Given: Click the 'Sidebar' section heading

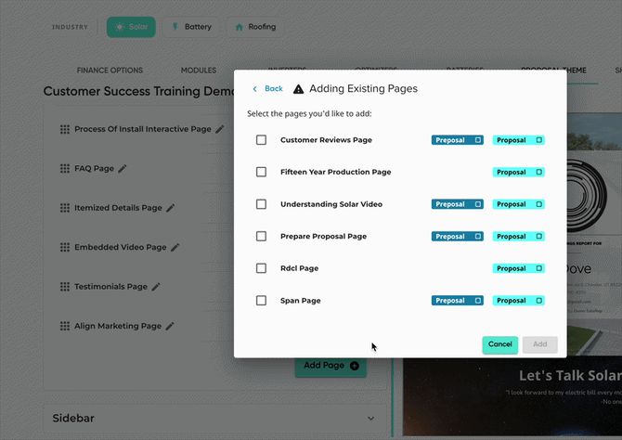Looking at the screenshot, I should click(73, 418).
